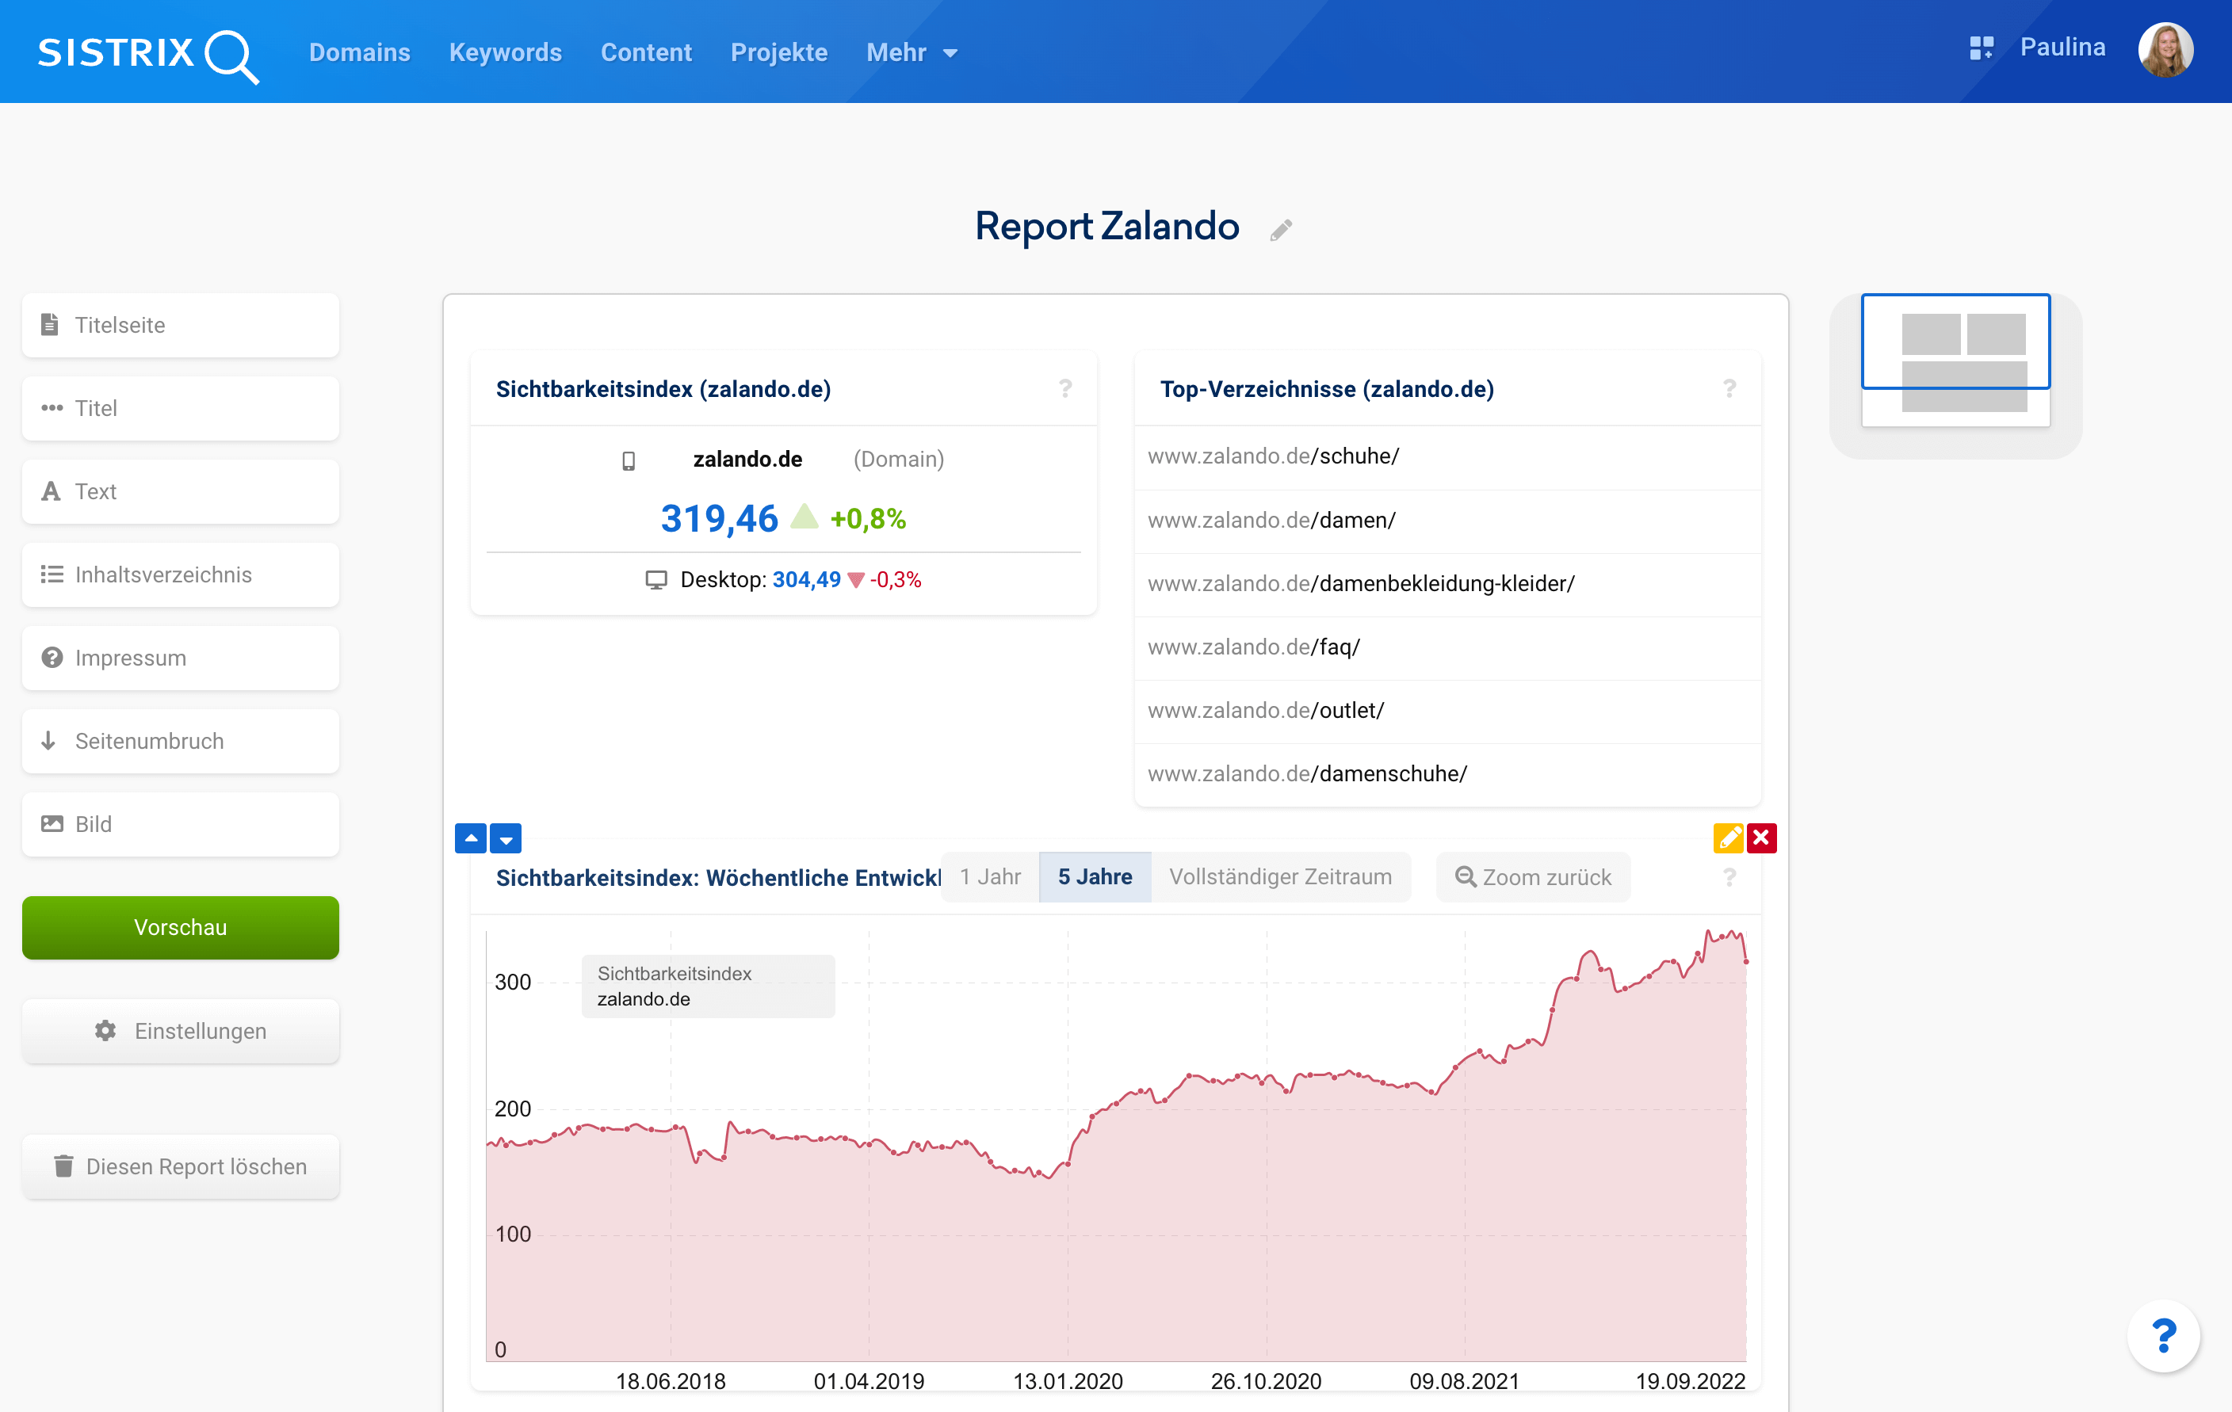Add a Titelseite element
This screenshot has height=1412, width=2232.
(x=181, y=325)
